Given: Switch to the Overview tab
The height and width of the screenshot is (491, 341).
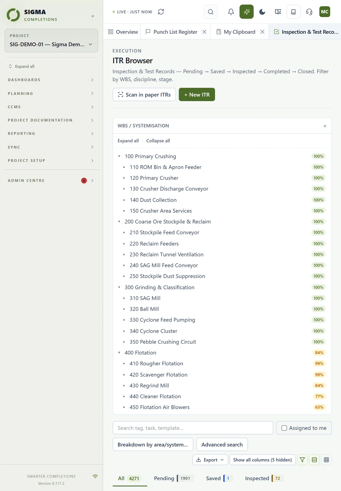Looking at the screenshot, I should coord(123,32).
